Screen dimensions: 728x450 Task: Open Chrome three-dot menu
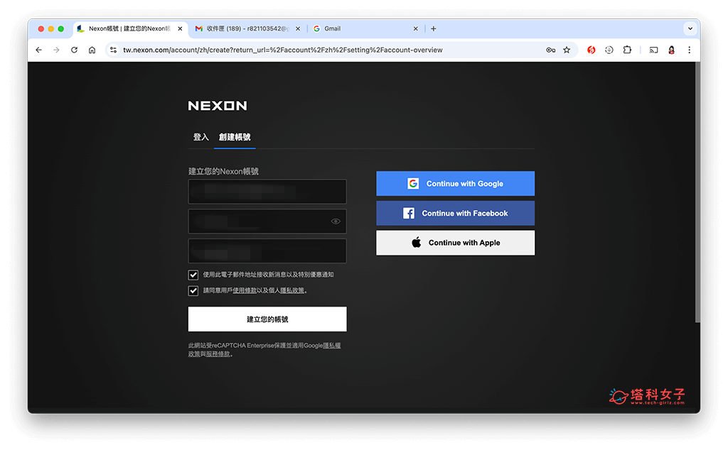(689, 50)
